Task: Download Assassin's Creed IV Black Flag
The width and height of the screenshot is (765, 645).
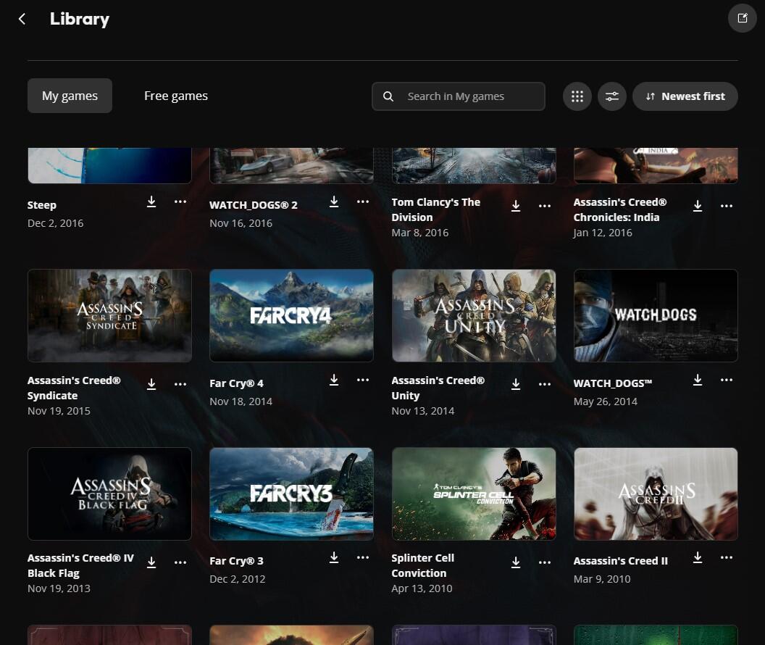Action: pos(151,562)
